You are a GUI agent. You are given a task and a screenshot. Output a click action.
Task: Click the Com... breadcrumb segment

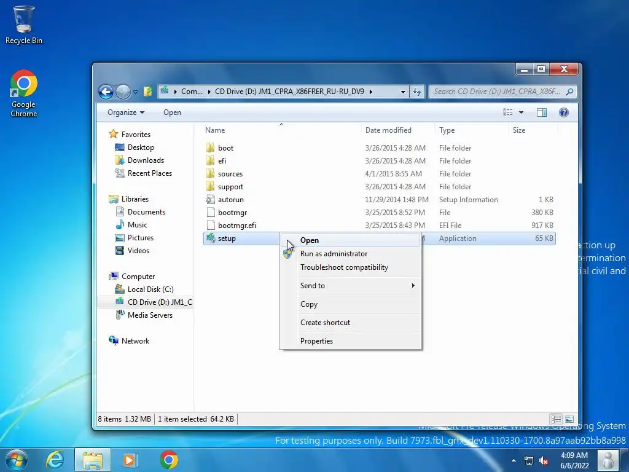[192, 92]
